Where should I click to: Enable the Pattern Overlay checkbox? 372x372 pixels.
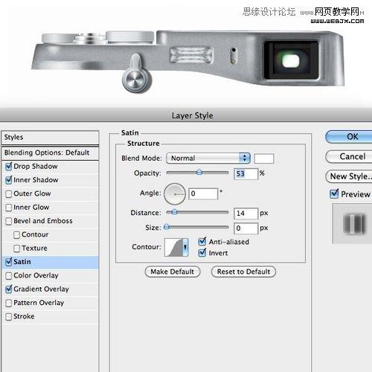click(x=9, y=303)
